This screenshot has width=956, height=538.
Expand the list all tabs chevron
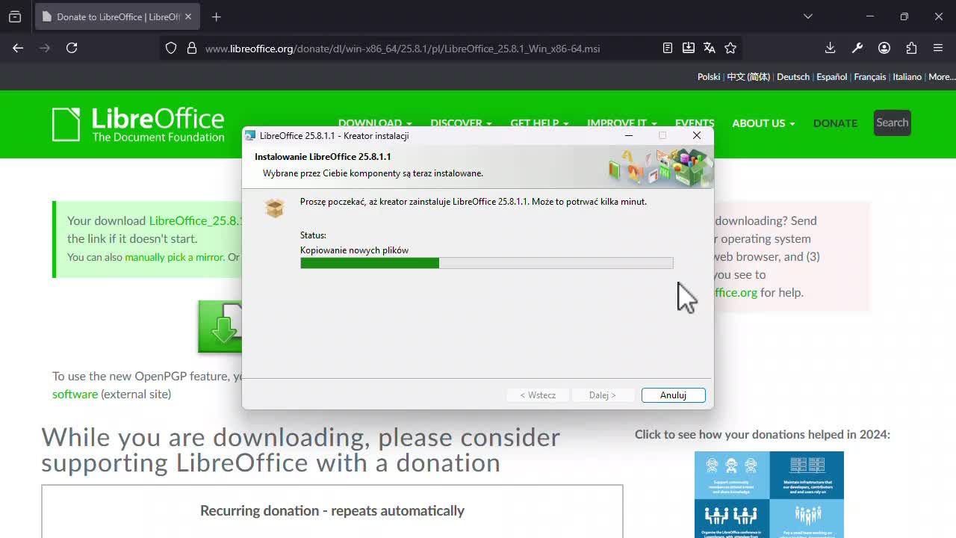tap(807, 16)
